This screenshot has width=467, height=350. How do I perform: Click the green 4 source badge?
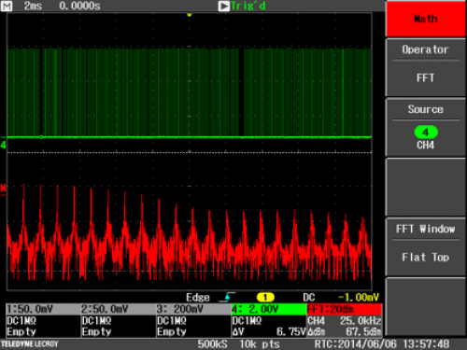click(426, 133)
